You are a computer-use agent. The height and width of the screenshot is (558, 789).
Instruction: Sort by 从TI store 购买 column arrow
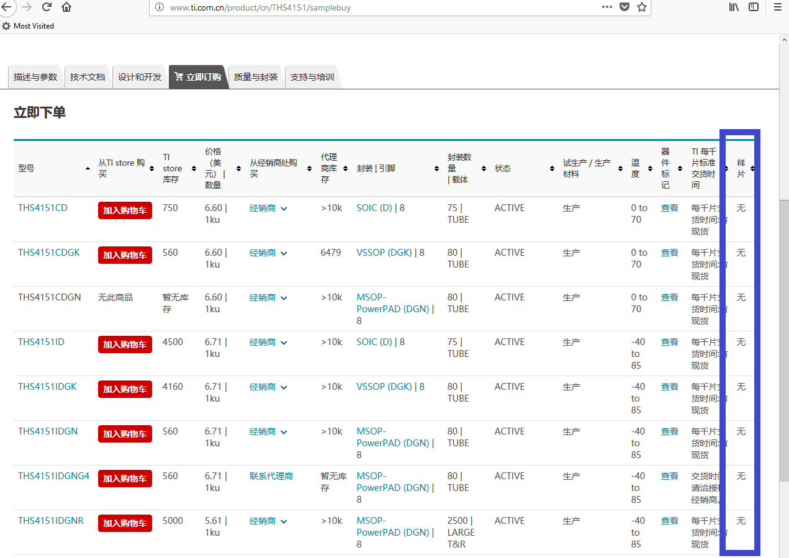[152, 169]
